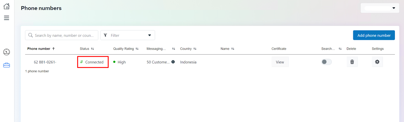Viewport: 404px width, 122px height.
Task: Open the briefcase account tools icon
Action: [7, 65]
